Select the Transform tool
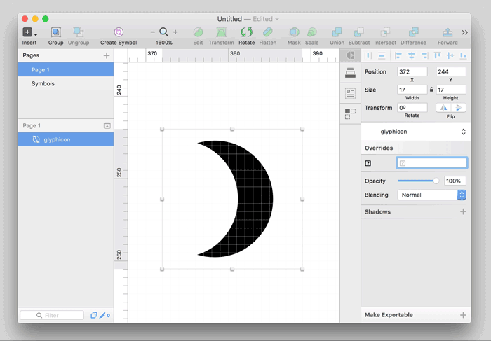491x341 pixels. (x=222, y=32)
